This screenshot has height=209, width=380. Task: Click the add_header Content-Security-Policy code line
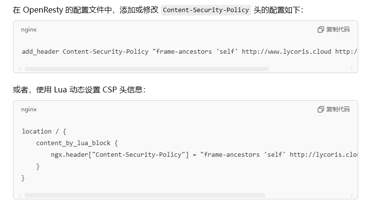tap(190, 51)
